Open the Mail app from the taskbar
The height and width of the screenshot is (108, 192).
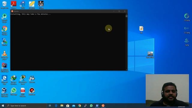73,106
